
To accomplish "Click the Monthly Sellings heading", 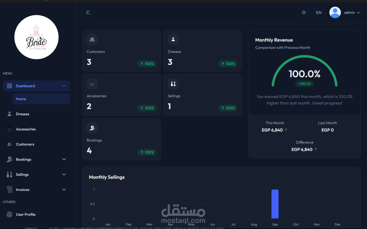I will [107, 177].
